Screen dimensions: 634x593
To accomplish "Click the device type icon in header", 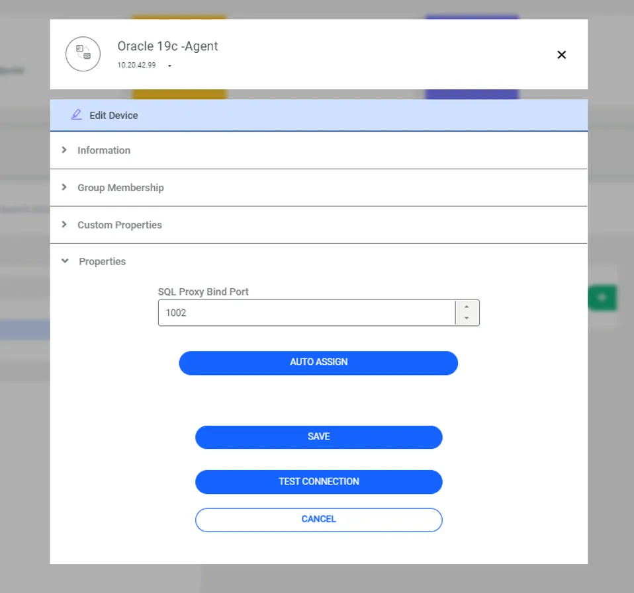I will pyautogui.click(x=83, y=54).
